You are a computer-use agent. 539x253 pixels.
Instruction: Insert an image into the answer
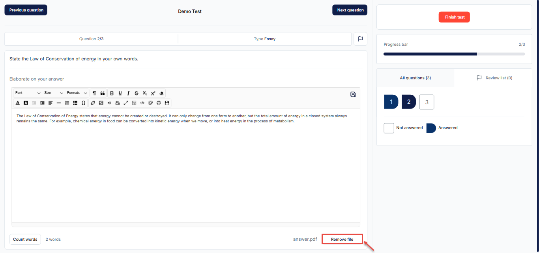tap(101, 103)
